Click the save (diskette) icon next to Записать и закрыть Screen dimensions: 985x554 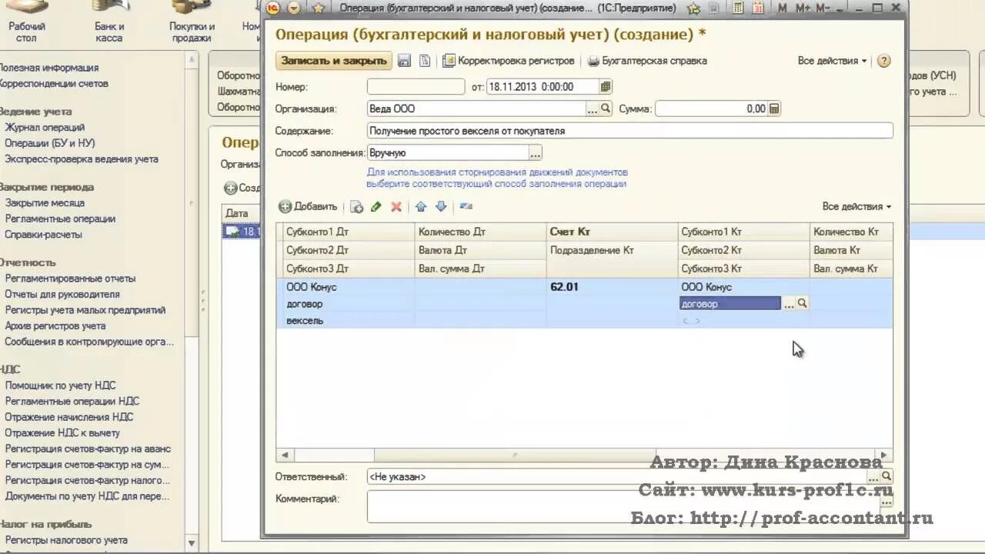[404, 61]
